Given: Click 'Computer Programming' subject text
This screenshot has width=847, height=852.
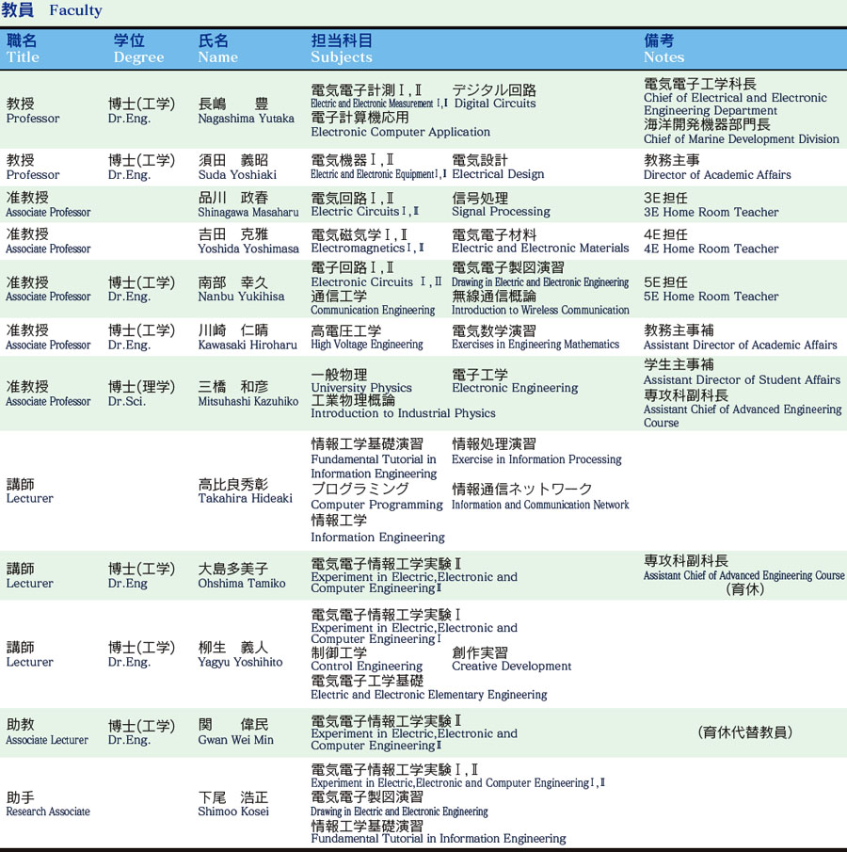Looking at the screenshot, I should [376, 505].
